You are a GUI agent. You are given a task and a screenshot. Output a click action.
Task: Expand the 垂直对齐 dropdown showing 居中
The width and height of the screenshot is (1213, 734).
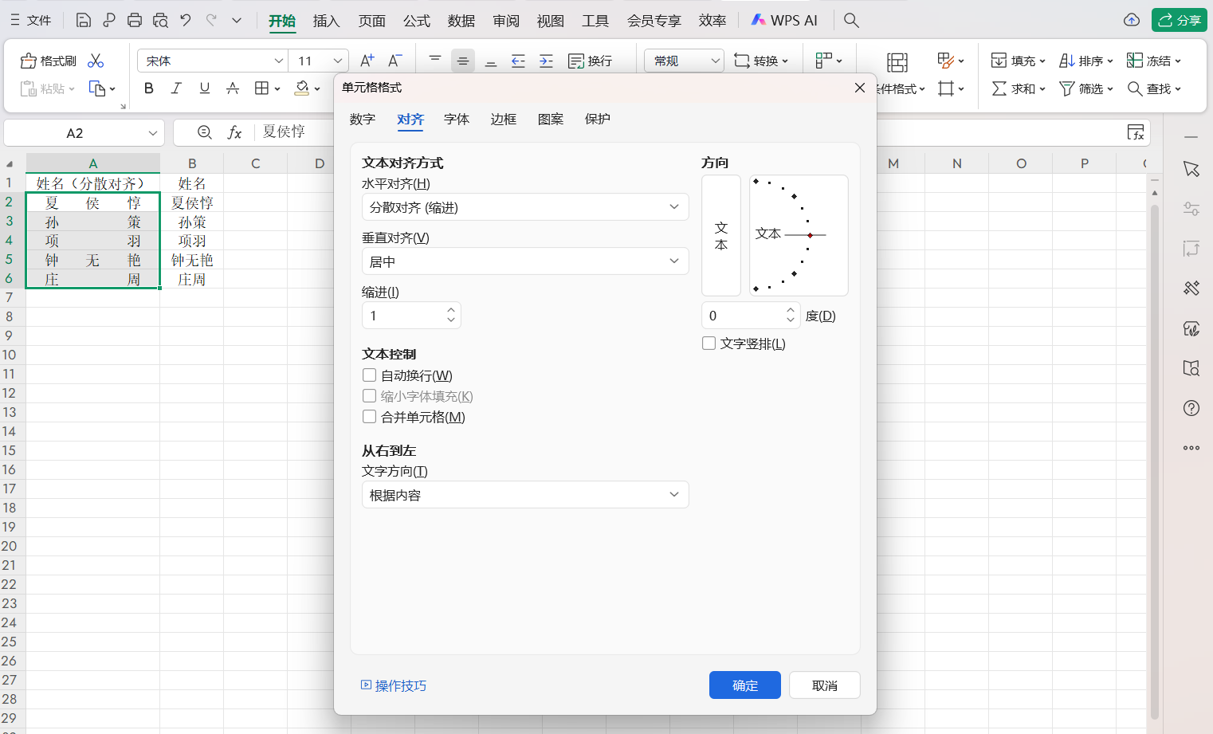pyautogui.click(x=524, y=261)
